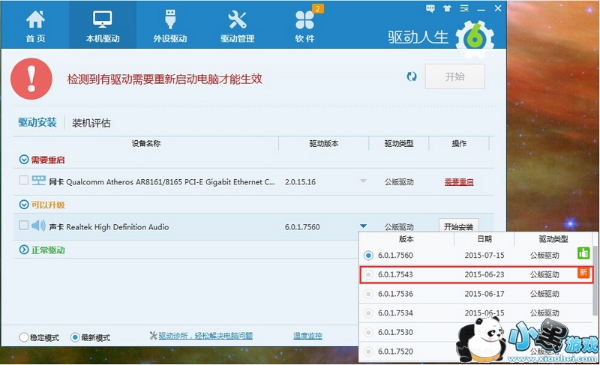Click the 驱动版本 column header
600x365 pixels.
(324, 143)
